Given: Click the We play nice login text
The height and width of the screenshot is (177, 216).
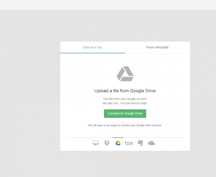Looking at the screenshot, I should pos(125,103).
